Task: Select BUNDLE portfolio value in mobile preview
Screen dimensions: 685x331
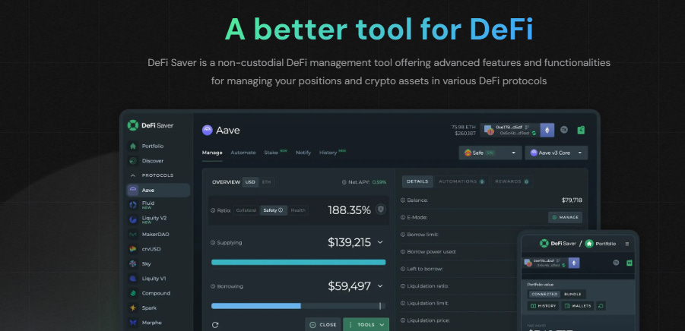Action: pyautogui.click(x=572, y=295)
